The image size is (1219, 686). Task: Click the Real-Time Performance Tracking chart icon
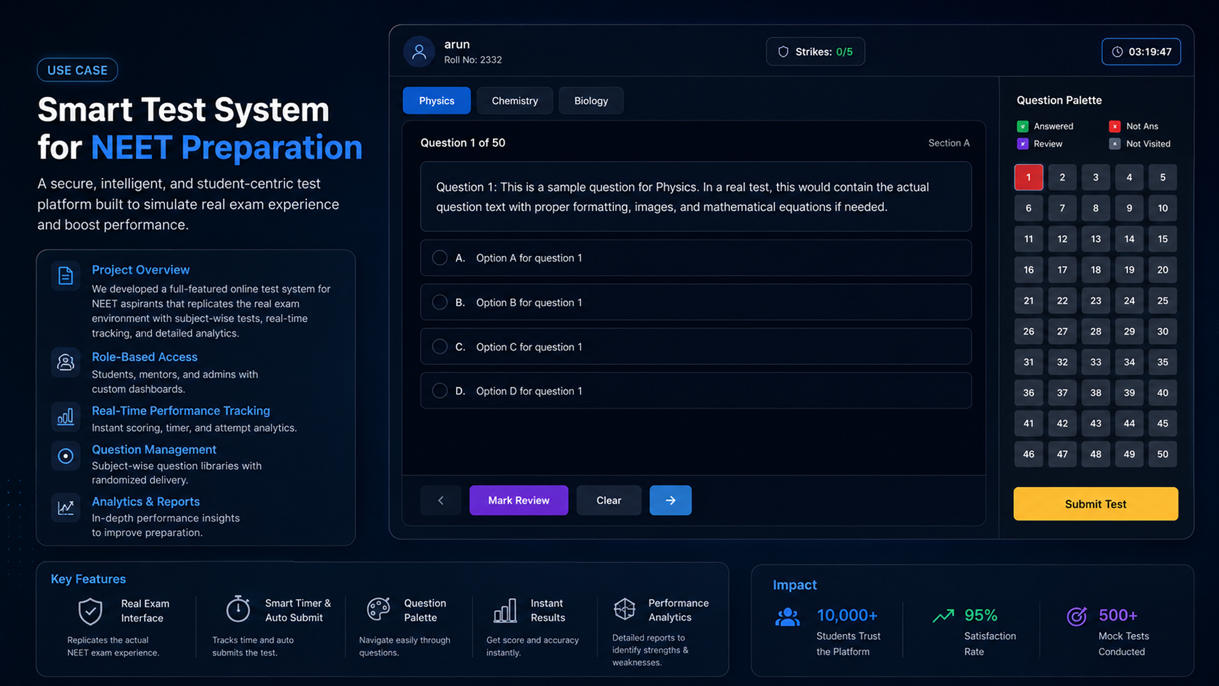pyautogui.click(x=66, y=416)
